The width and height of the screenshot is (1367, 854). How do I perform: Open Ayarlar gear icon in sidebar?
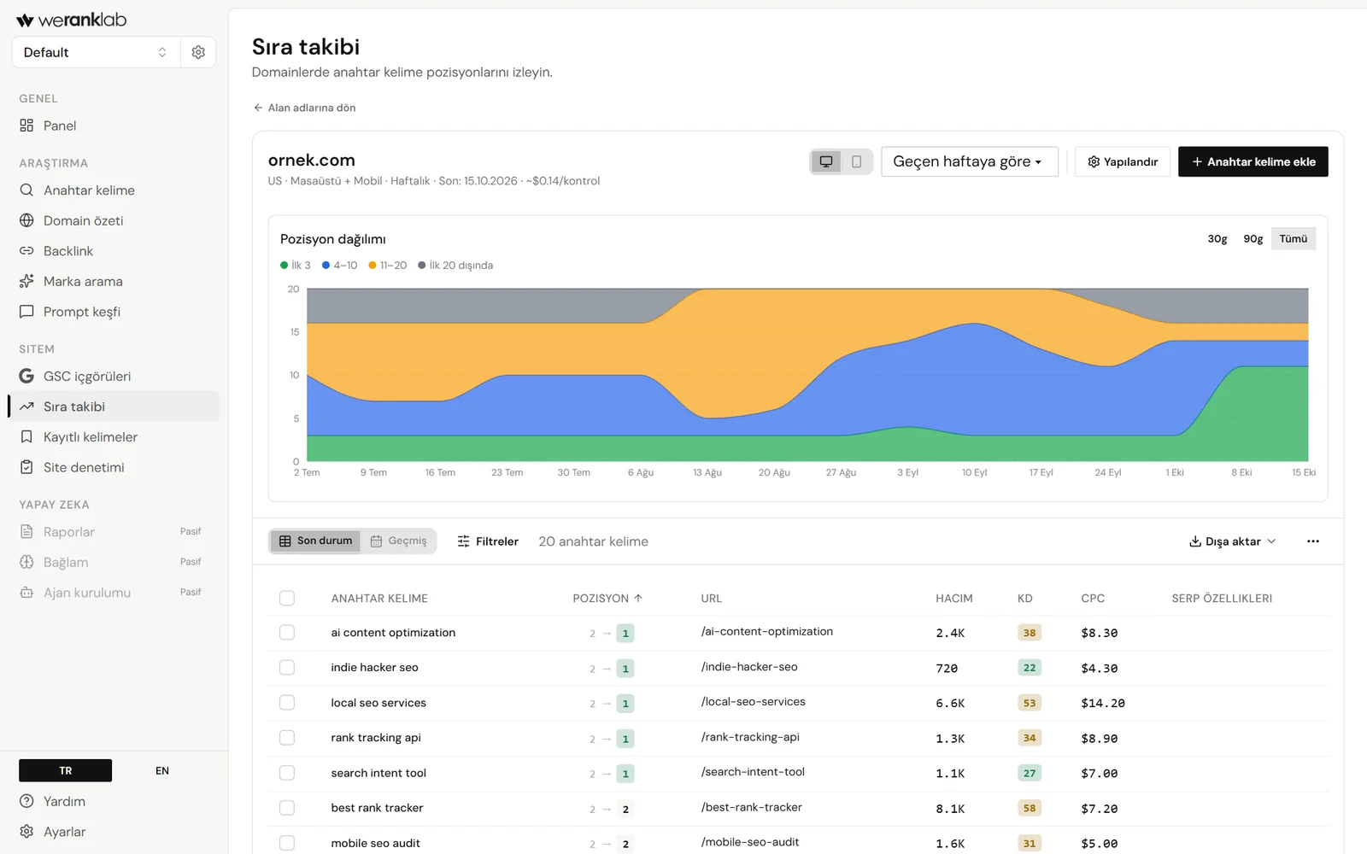coord(26,832)
